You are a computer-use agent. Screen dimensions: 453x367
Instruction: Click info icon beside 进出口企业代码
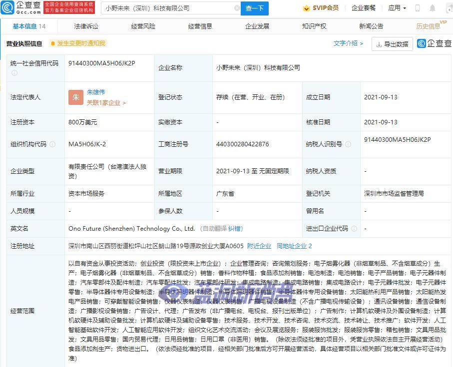pyautogui.click(x=354, y=228)
